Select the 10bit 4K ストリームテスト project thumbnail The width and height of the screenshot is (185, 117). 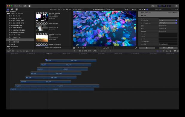(x=42, y=37)
